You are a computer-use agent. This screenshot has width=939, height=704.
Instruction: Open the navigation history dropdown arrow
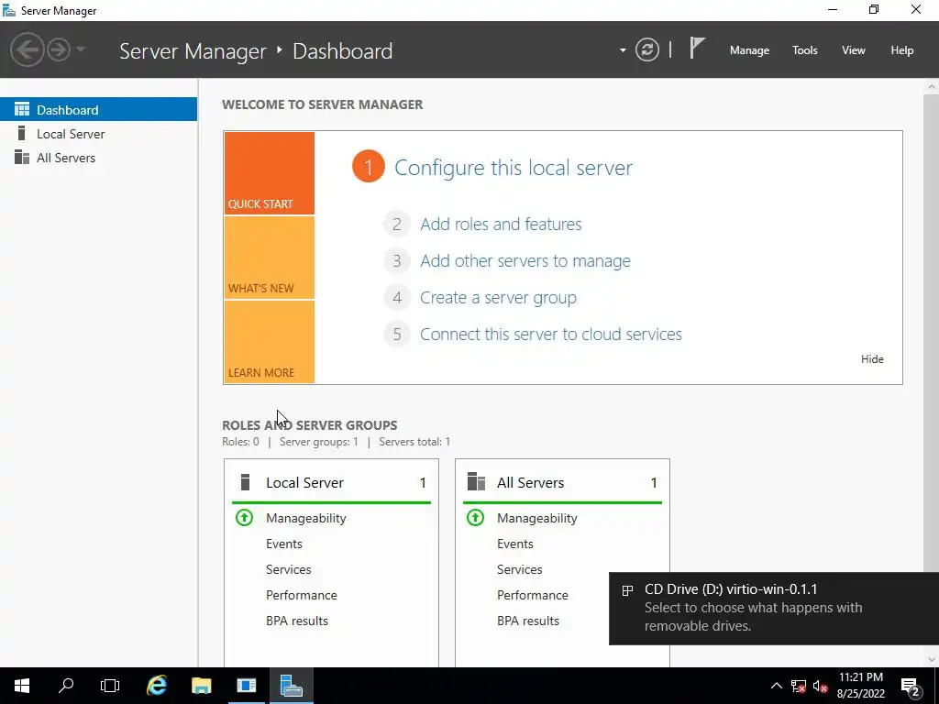tap(81, 49)
